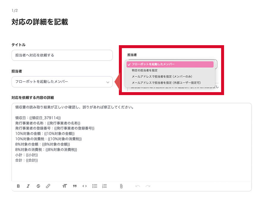Insert a blockquote with the quote icon
This screenshot has height=197, width=263.
[x=75, y=186]
